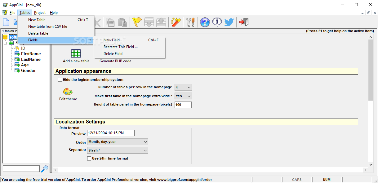Click the yellow flag toolbar icon

pyautogui.click(x=137, y=22)
